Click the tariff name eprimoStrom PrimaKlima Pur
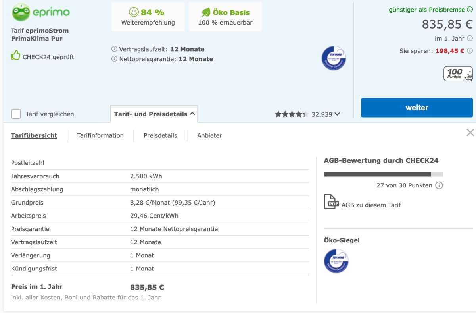This screenshot has width=476, height=313. [40, 35]
